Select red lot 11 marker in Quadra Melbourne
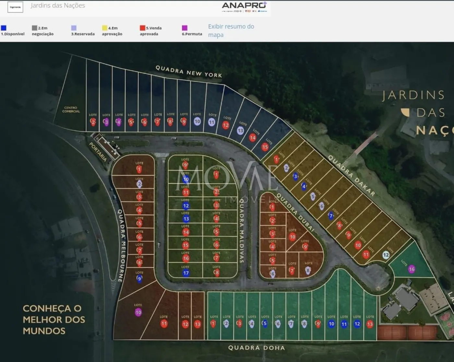Screen dimensions: 454x362 point(164,323)
